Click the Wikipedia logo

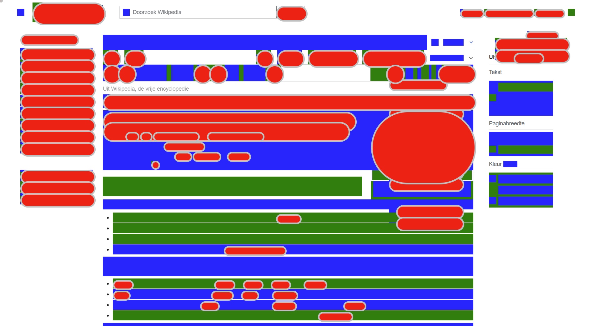(x=69, y=14)
